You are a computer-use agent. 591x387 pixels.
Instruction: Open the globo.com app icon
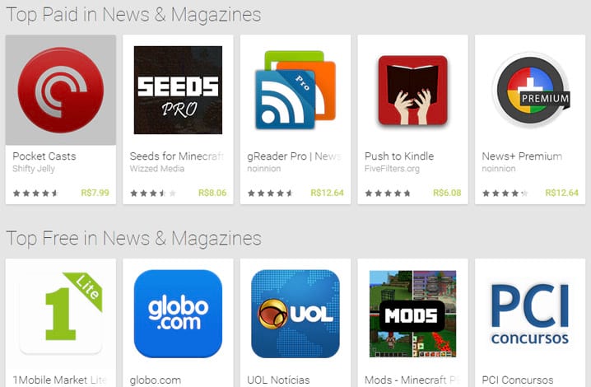(x=178, y=314)
